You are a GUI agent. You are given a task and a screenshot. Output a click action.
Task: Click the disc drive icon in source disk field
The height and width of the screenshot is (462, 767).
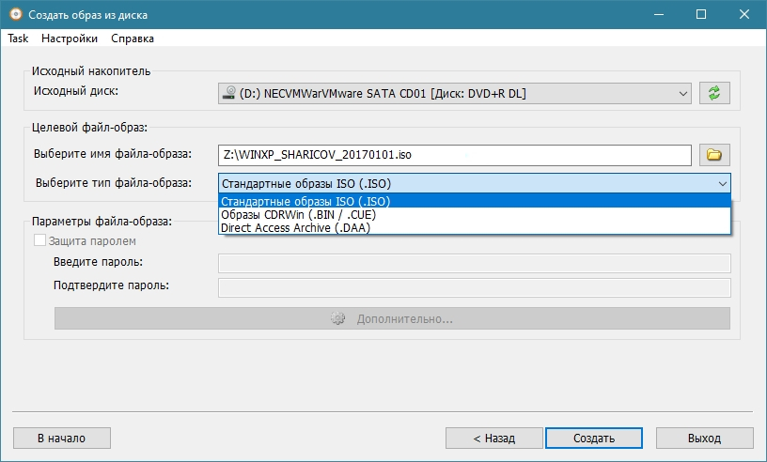point(228,93)
